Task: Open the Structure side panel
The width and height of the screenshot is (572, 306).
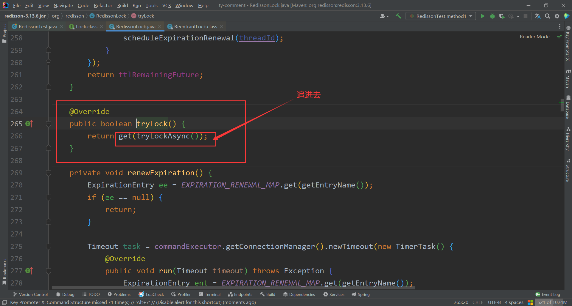Action: [568, 170]
